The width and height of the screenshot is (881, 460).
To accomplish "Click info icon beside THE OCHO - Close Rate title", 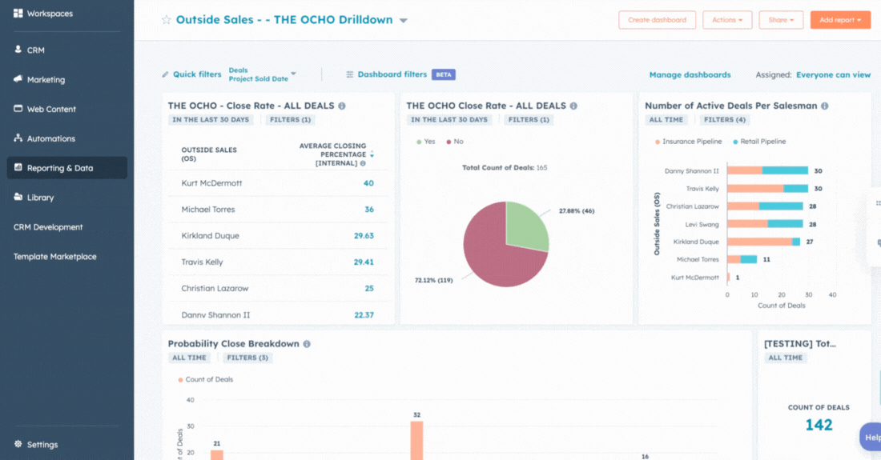I will point(342,106).
